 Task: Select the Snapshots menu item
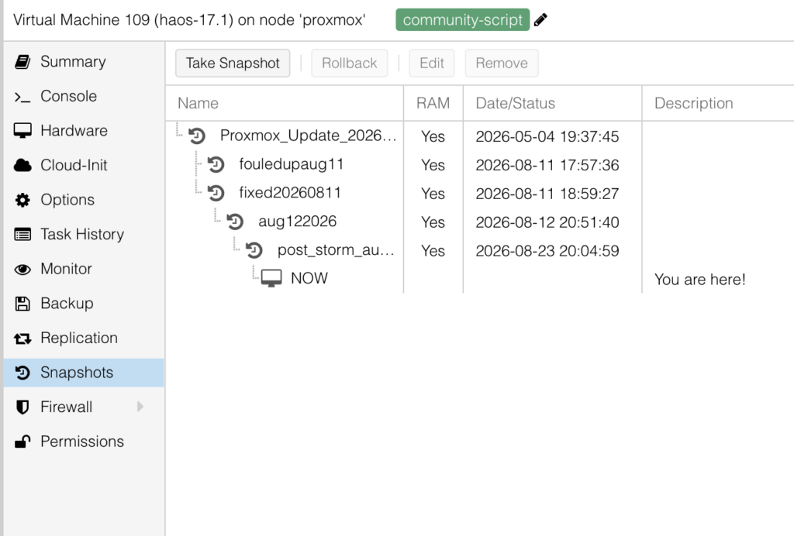click(84, 373)
